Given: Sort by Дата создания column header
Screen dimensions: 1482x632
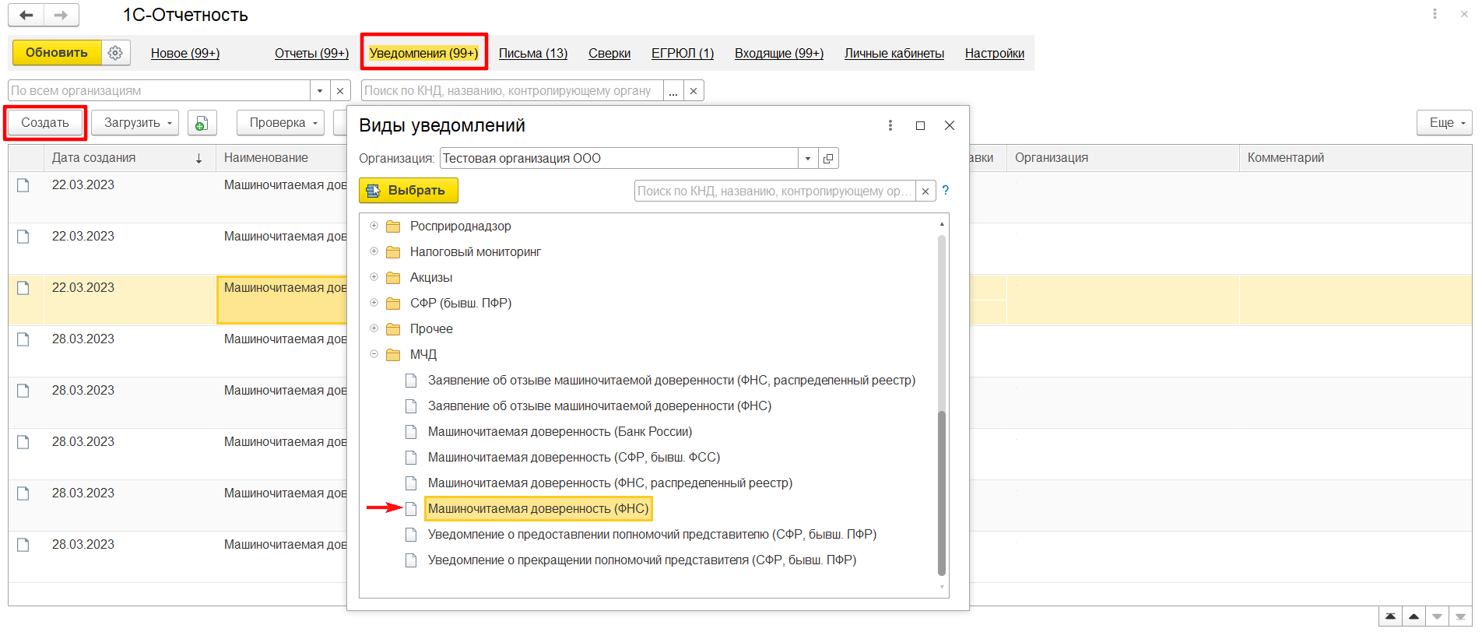Looking at the screenshot, I should (x=129, y=158).
